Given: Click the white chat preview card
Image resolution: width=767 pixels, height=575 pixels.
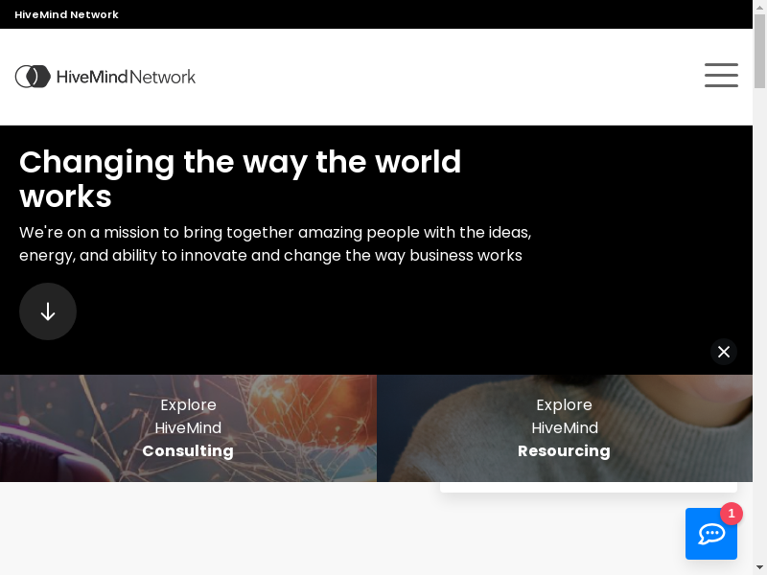Looking at the screenshot, I should (x=588, y=487).
